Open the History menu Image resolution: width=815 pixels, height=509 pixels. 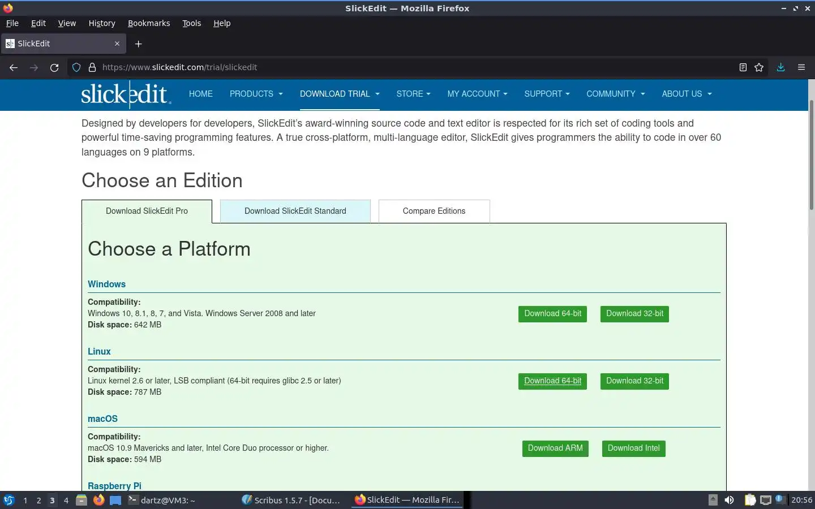click(x=102, y=23)
